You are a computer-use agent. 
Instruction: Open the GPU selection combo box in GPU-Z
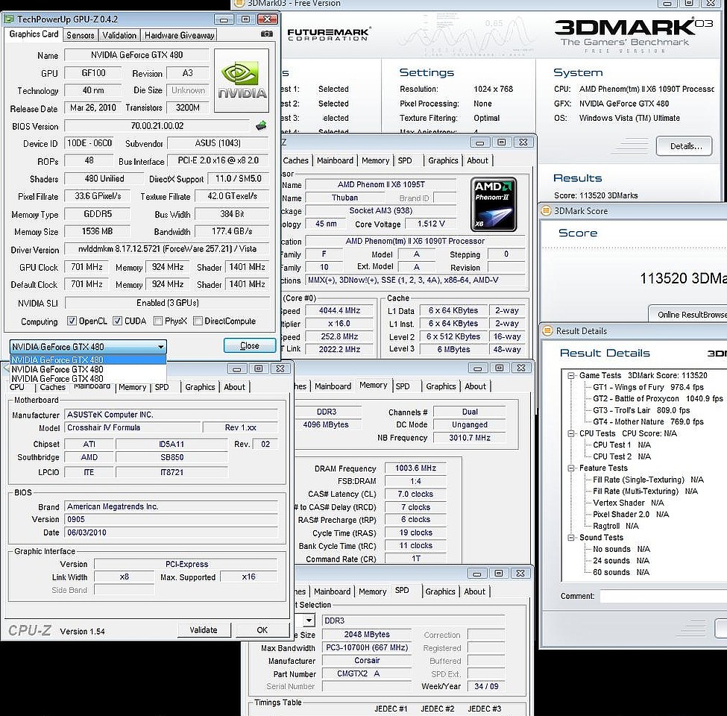tap(88, 346)
